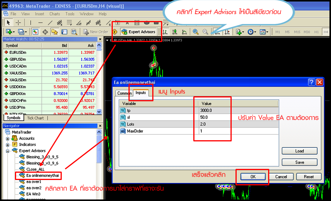The image size is (331, 201).
Task: Switch to the Common tab
Action: (x=124, y=93)
